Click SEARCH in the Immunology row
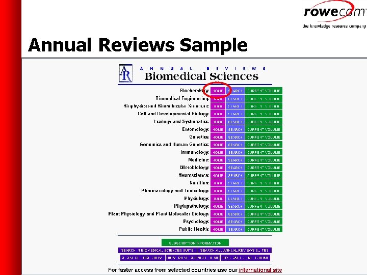This screenshot has width=367, height=275. pyautogui.click(x=235, y=152)
